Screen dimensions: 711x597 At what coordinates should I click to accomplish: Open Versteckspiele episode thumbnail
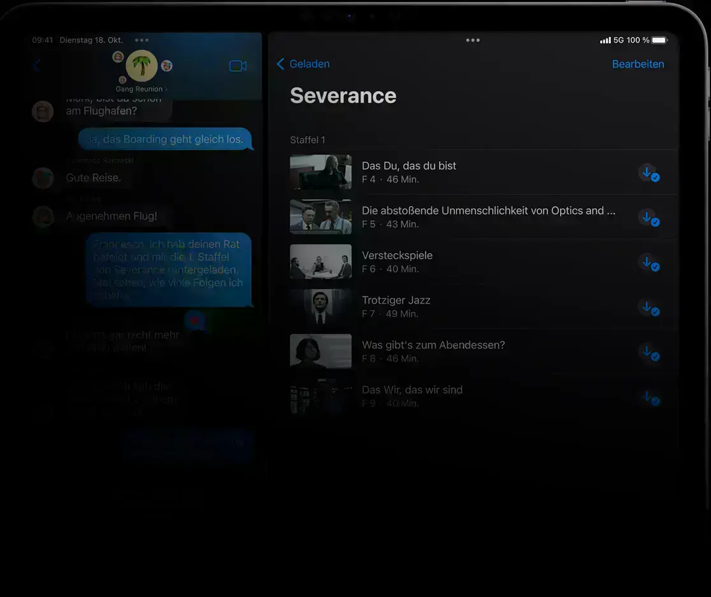320,262
